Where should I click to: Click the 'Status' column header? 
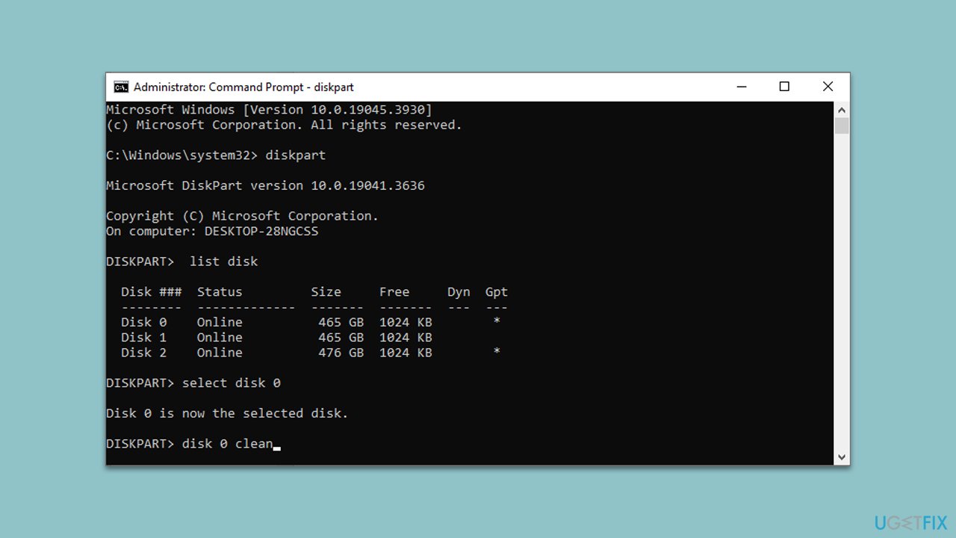[x=220, y=291]
